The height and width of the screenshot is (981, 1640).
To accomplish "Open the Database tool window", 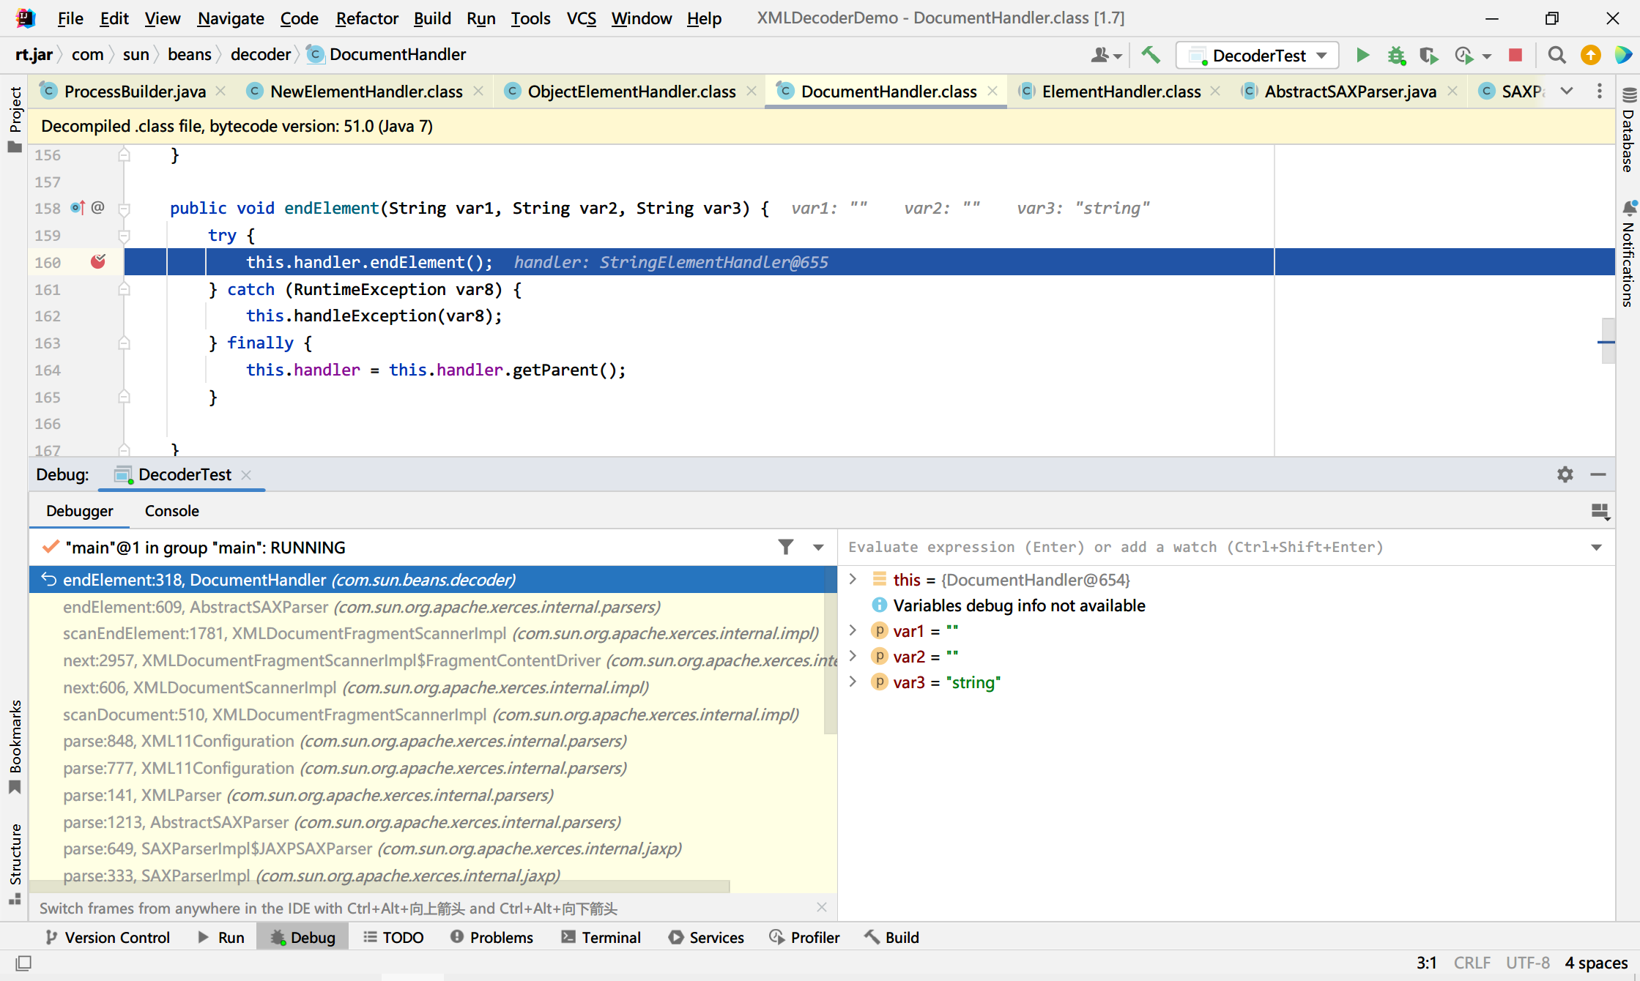I will [1628, 132].
